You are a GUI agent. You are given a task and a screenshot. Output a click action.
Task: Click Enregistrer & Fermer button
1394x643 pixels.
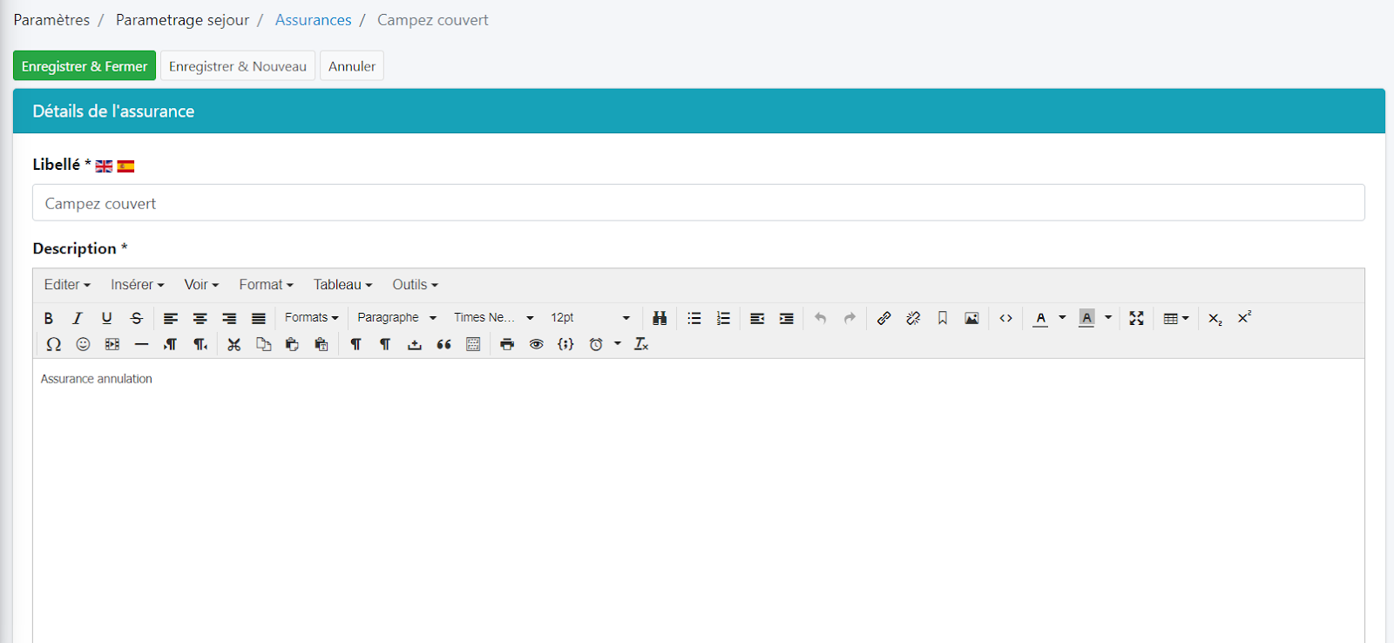[85, 66]
